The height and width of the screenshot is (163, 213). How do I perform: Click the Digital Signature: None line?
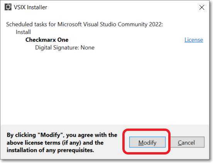click(x=65, y=48)
